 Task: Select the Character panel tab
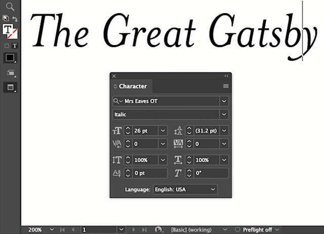click(133, 86)
